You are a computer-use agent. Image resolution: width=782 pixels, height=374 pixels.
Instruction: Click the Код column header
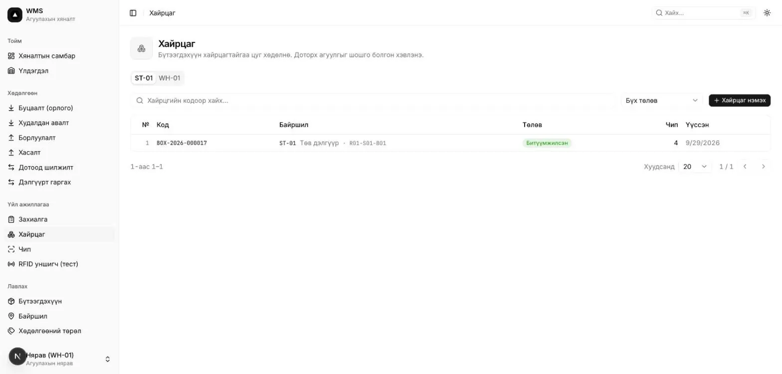163,125
